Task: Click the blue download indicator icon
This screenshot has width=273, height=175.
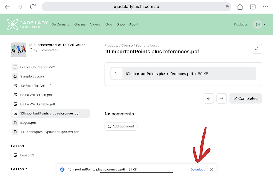Action: point(62,169)
